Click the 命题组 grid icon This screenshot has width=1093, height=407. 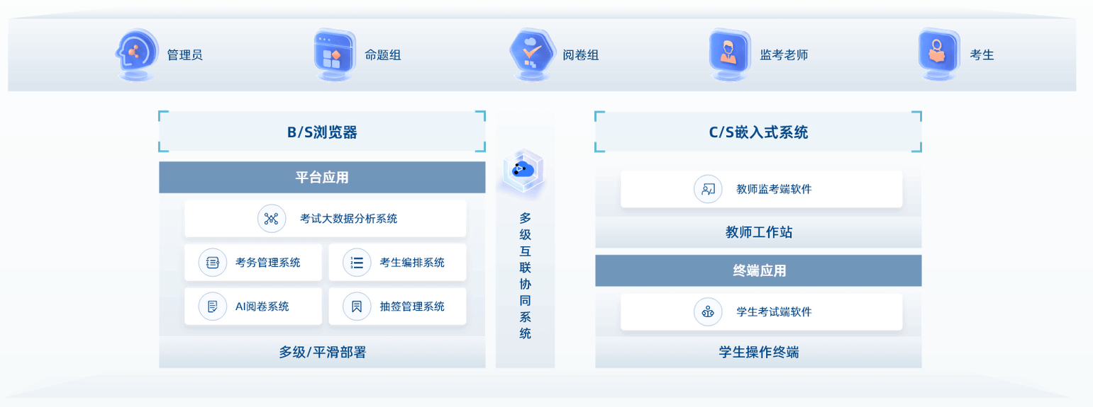coord(333,53)
